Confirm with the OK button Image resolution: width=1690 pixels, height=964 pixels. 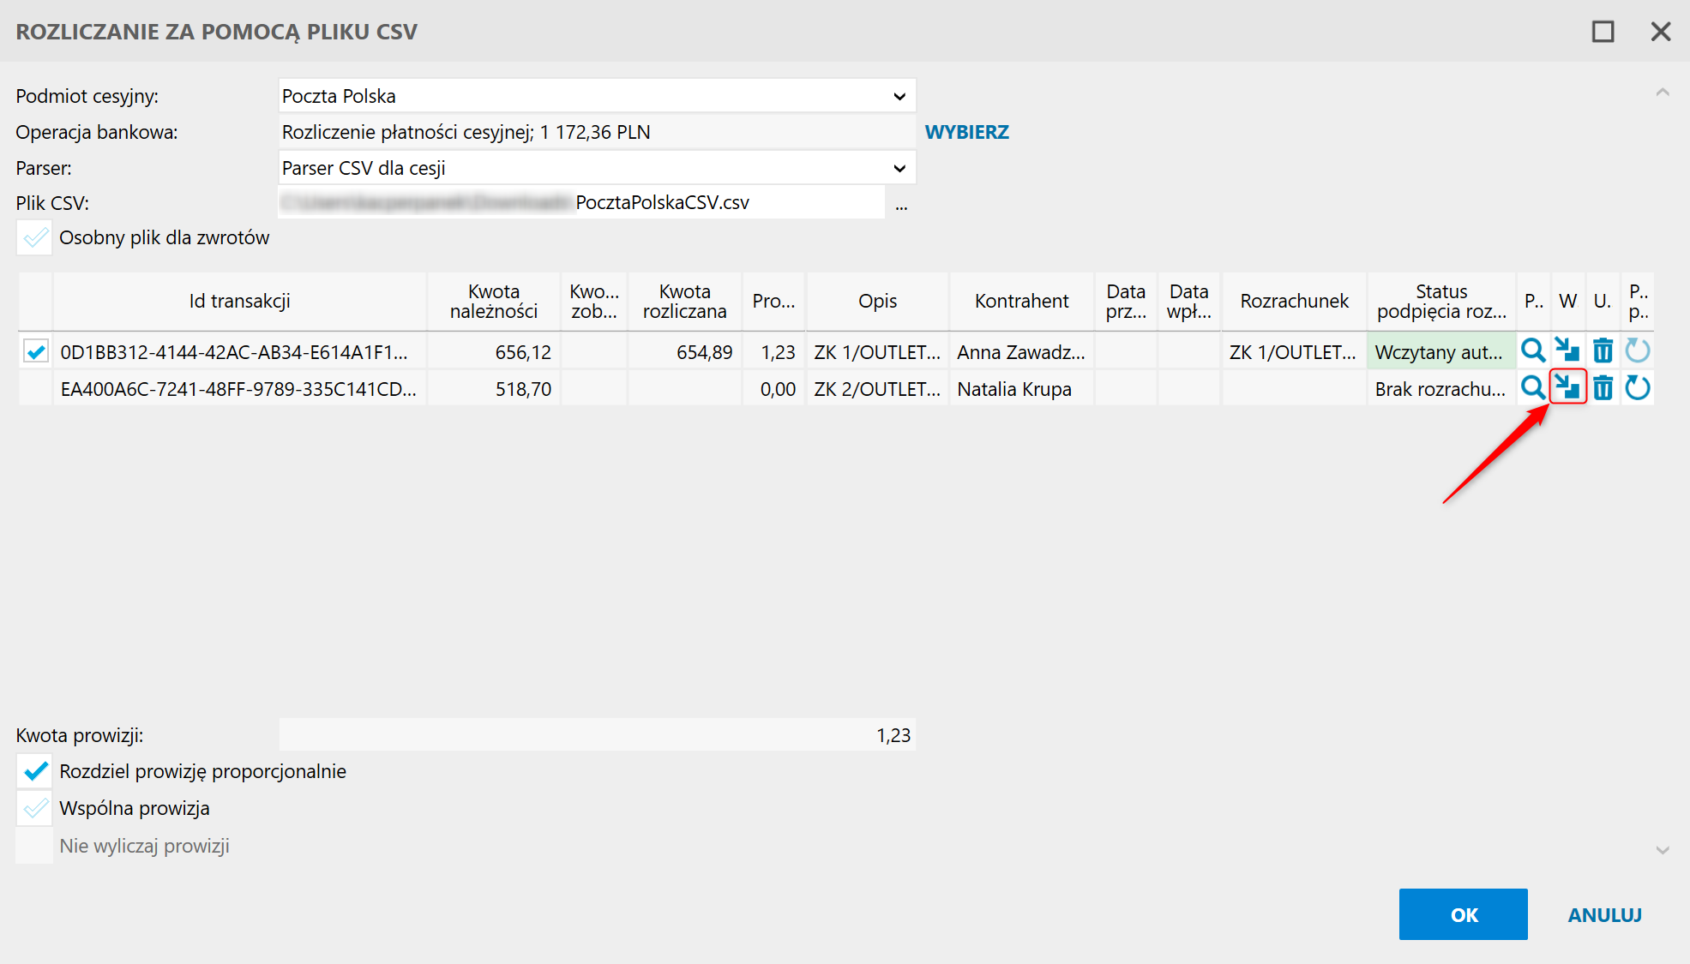[1463, 914]
